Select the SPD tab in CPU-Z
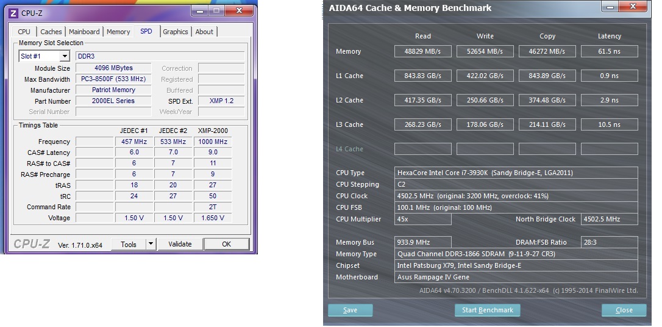The image size is (662, 327). pos(146,31)
